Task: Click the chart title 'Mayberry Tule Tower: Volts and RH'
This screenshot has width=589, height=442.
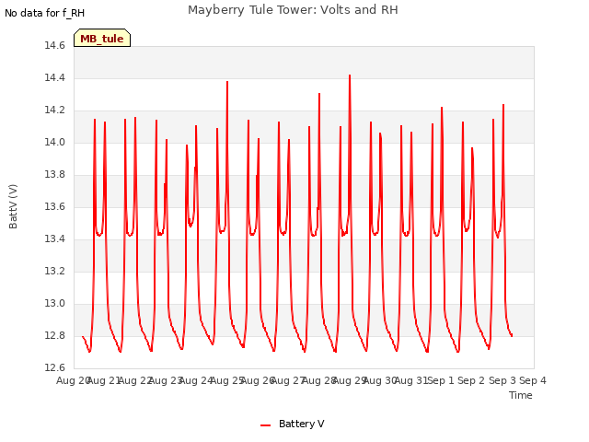Action: tap(293, 10)
